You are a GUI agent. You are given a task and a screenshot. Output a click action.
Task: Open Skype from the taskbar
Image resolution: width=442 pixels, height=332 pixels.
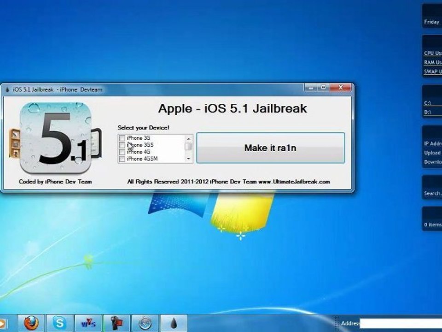coord(60,323)
